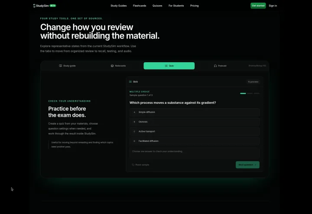Click the quiz icon on the green Quiz tab
312x214 pixels.
click(x=166, y=66)
